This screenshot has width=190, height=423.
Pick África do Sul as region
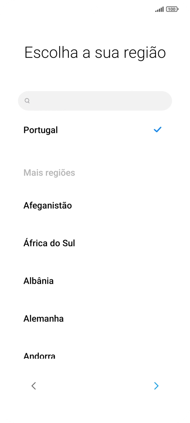[49, 243]
